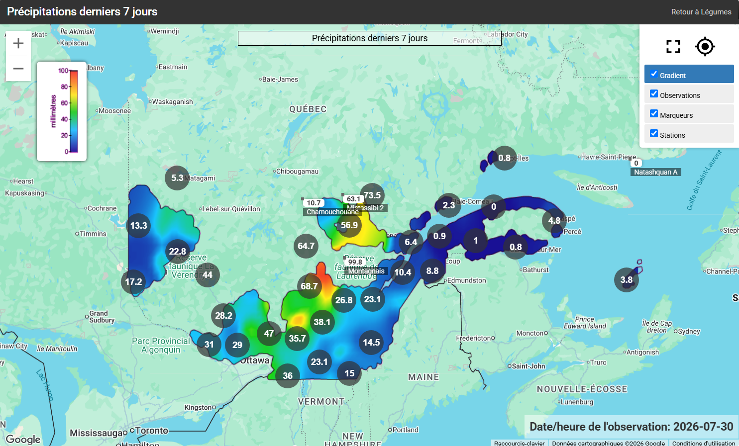This screenshot has width=739, height=446.
Task: Uncheck the Observations layer checkbox
Action: (x=654, y=94)
